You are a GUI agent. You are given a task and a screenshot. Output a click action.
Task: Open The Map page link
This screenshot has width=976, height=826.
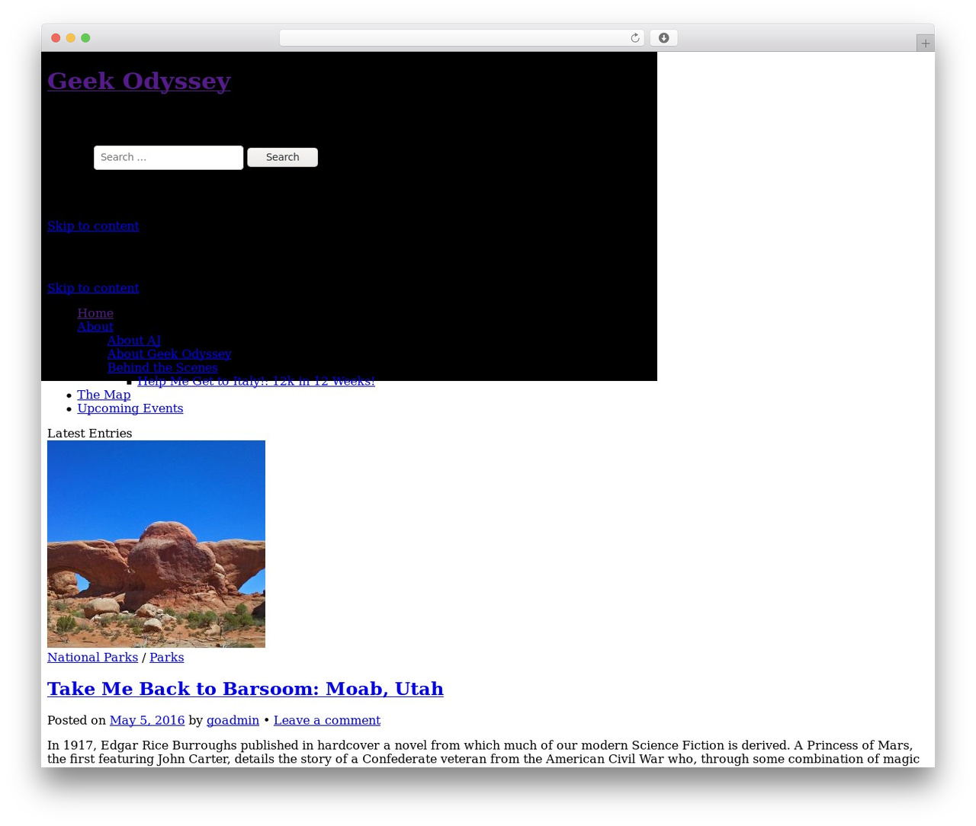click(104, 395)
